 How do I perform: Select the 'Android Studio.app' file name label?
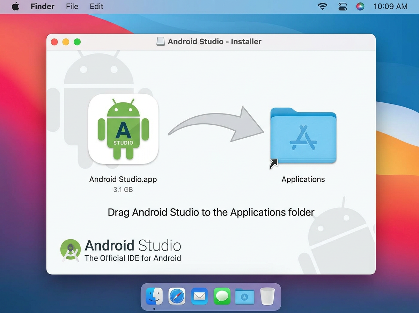point(123,179)
